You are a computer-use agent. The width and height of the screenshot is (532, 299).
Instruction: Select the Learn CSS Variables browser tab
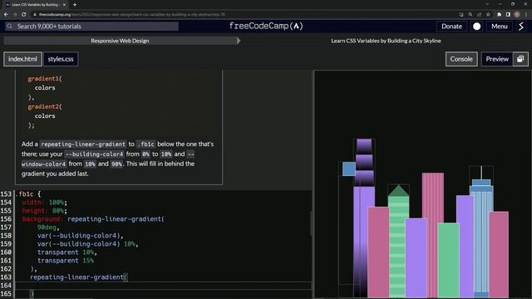point(35,5)
